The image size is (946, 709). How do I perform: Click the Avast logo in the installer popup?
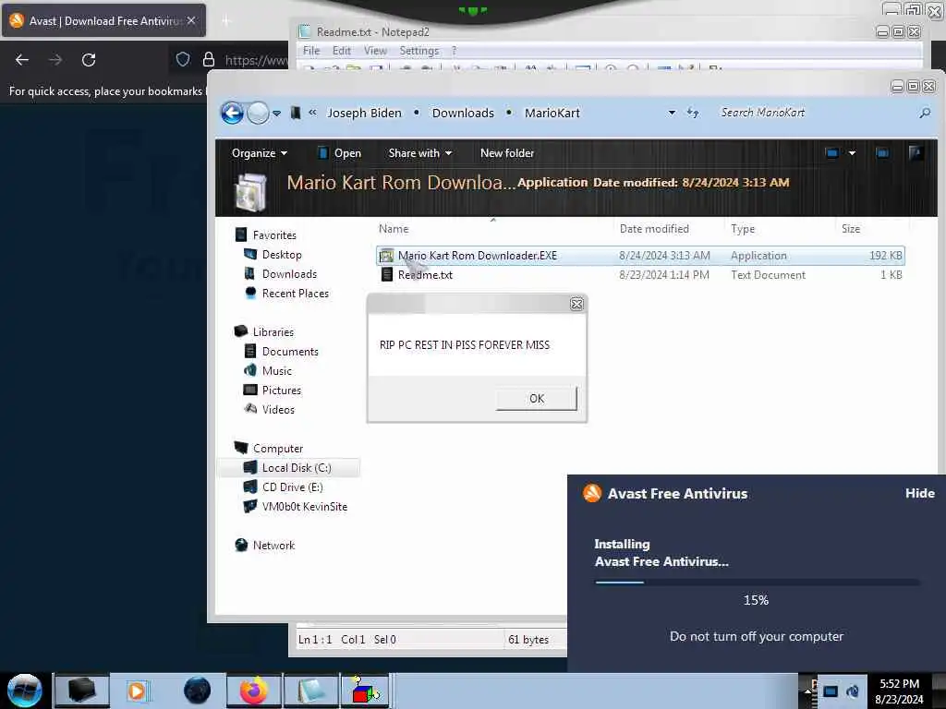pyautogui.click(x=592, y=493)
